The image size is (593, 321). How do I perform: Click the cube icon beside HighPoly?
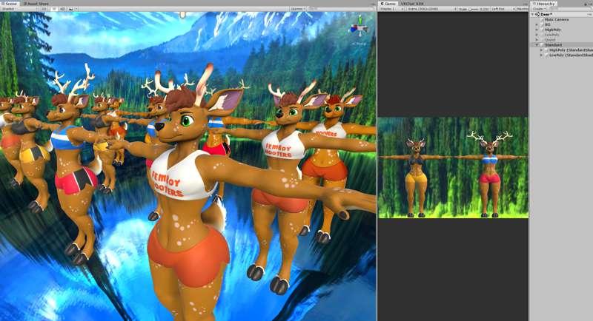pyautogui.click(x=542, y=30)
